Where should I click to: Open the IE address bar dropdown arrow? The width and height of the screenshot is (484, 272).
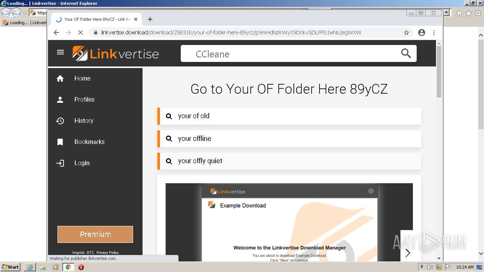447,13
